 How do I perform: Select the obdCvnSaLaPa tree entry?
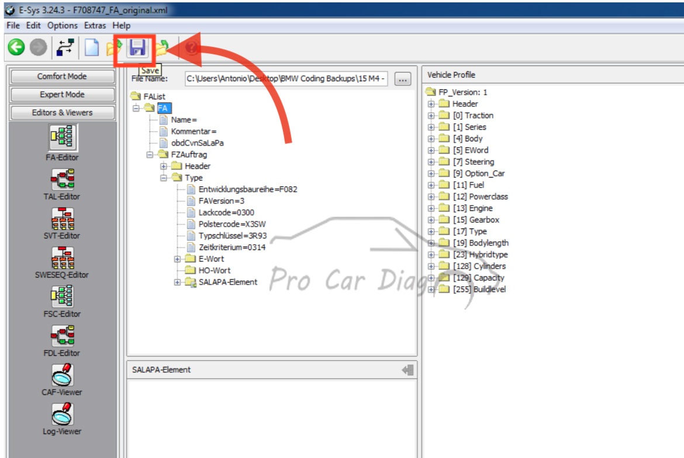[192, 143]
